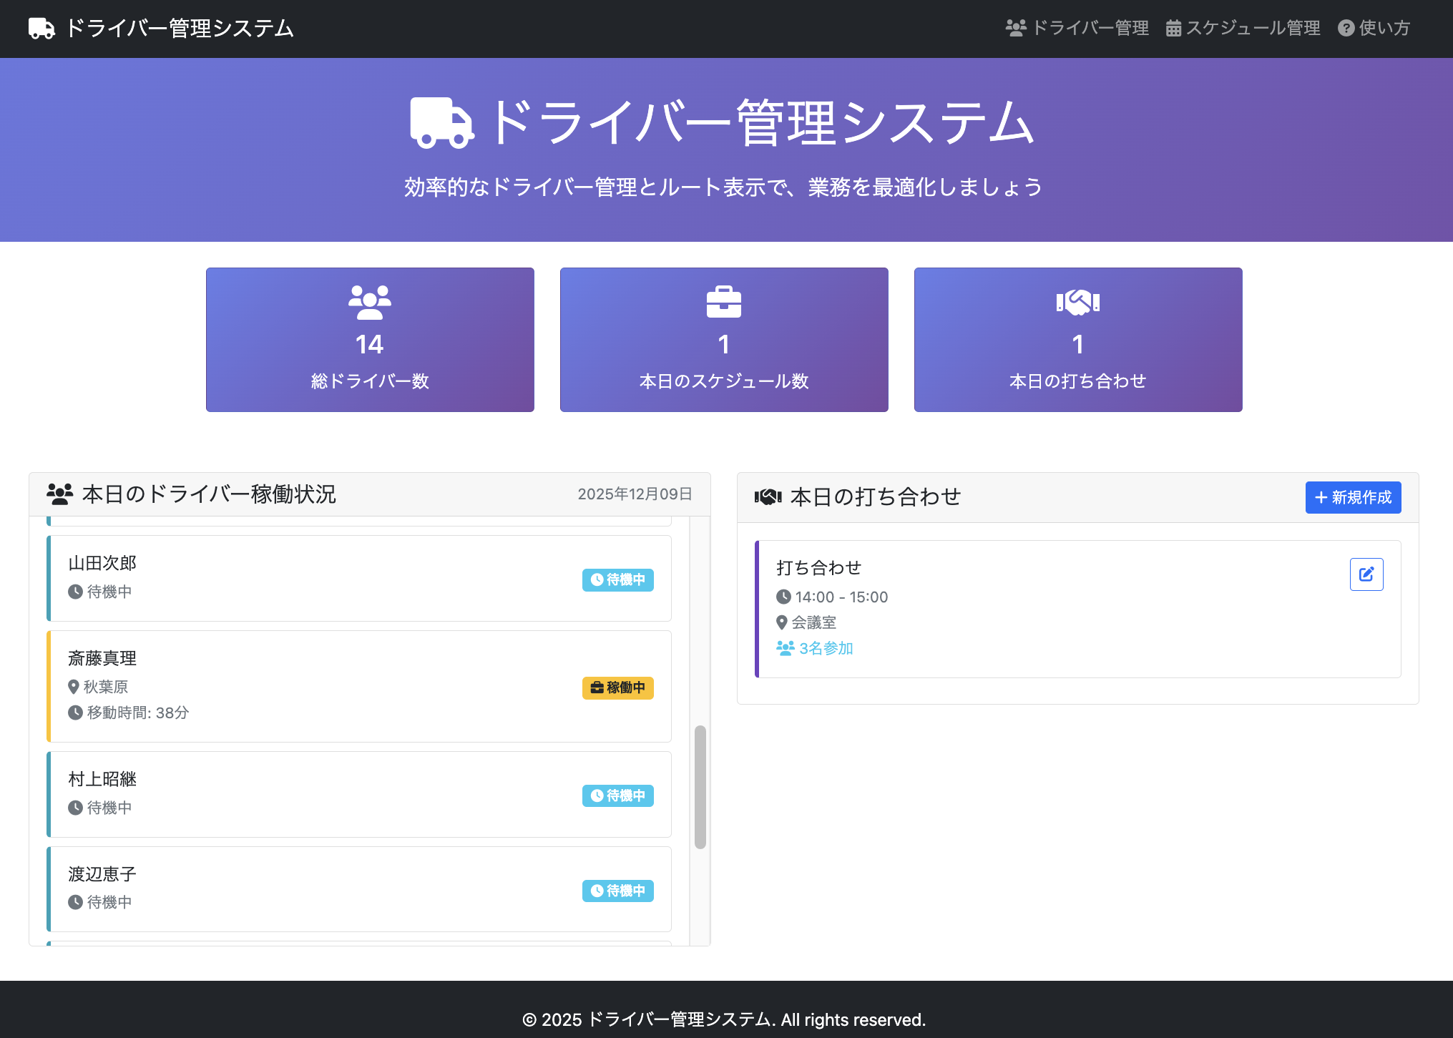The width and height of the screenshot is (1453, 1038).
Task: Toggle the 待機中 status badge for 山田次郎
Action: (617, 579)
